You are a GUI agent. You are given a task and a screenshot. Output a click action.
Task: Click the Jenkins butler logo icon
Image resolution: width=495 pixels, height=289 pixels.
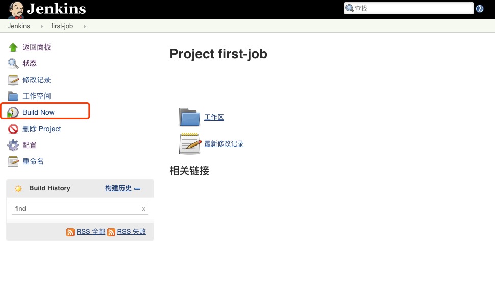(16, 10)
